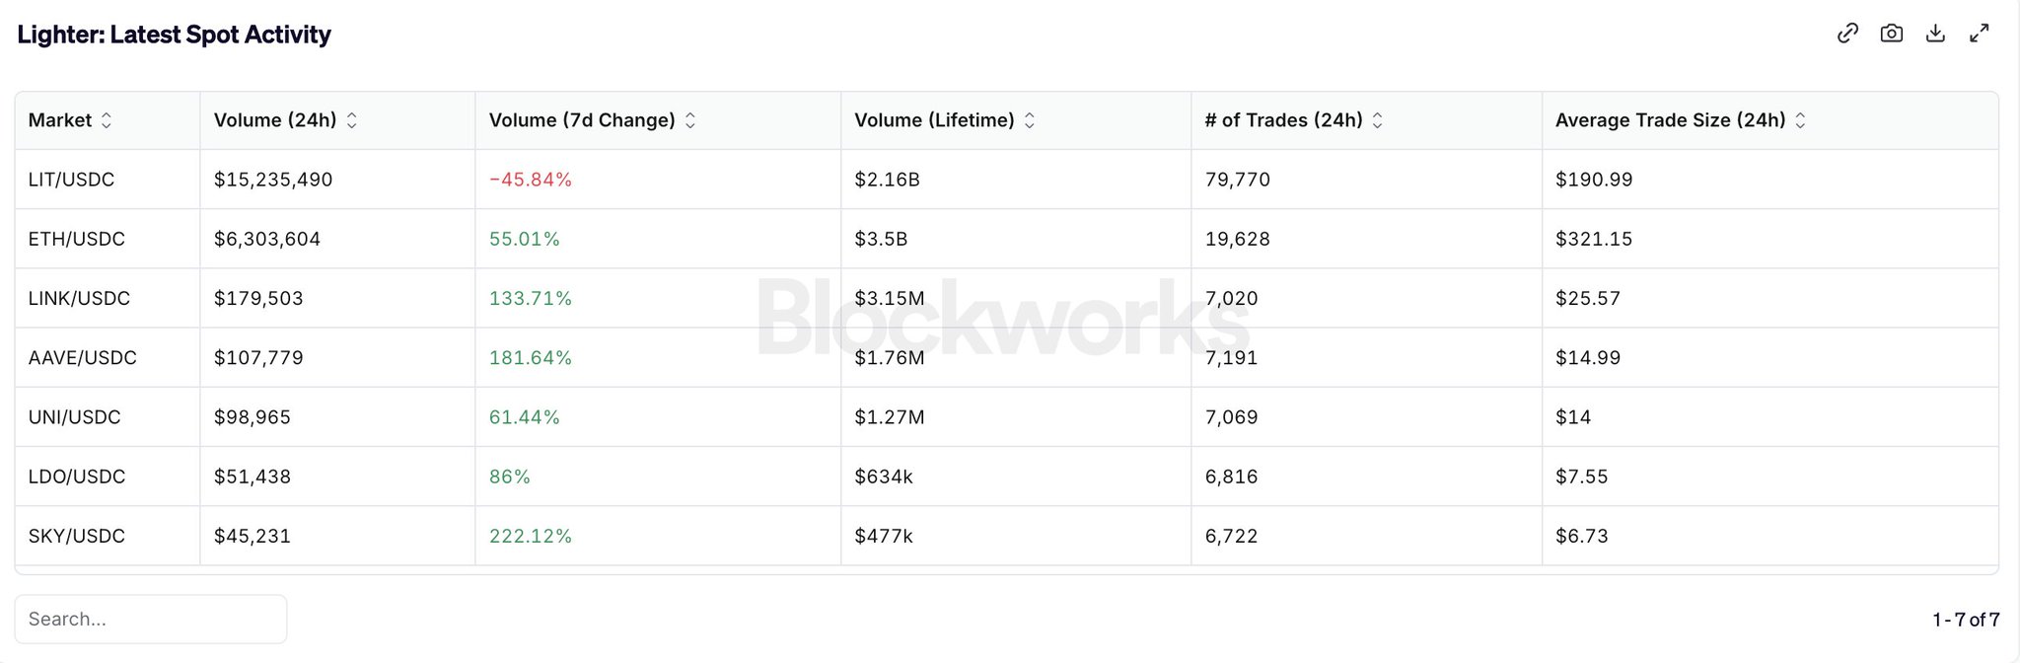Image resolution: width=2020 pixels, height=663 pixels.
Task: Click the Volume (Lifetime) column header
Action: pyautogui.click(x=933, y=120)
